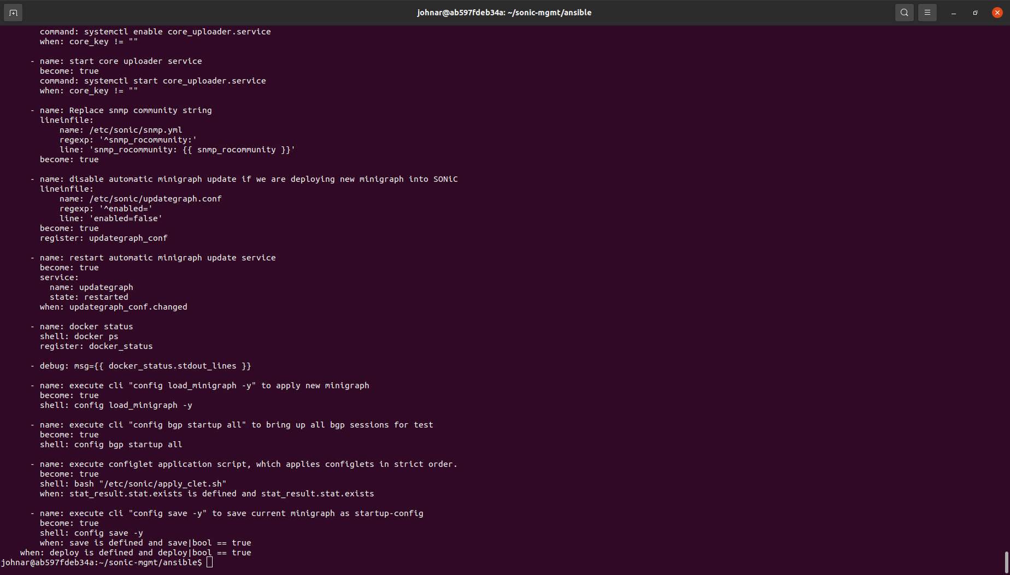
Task: Click the line 'snmp_rocommunity: {{ snmp_rocommunity }}'
Action: click(x=177, y=150)
